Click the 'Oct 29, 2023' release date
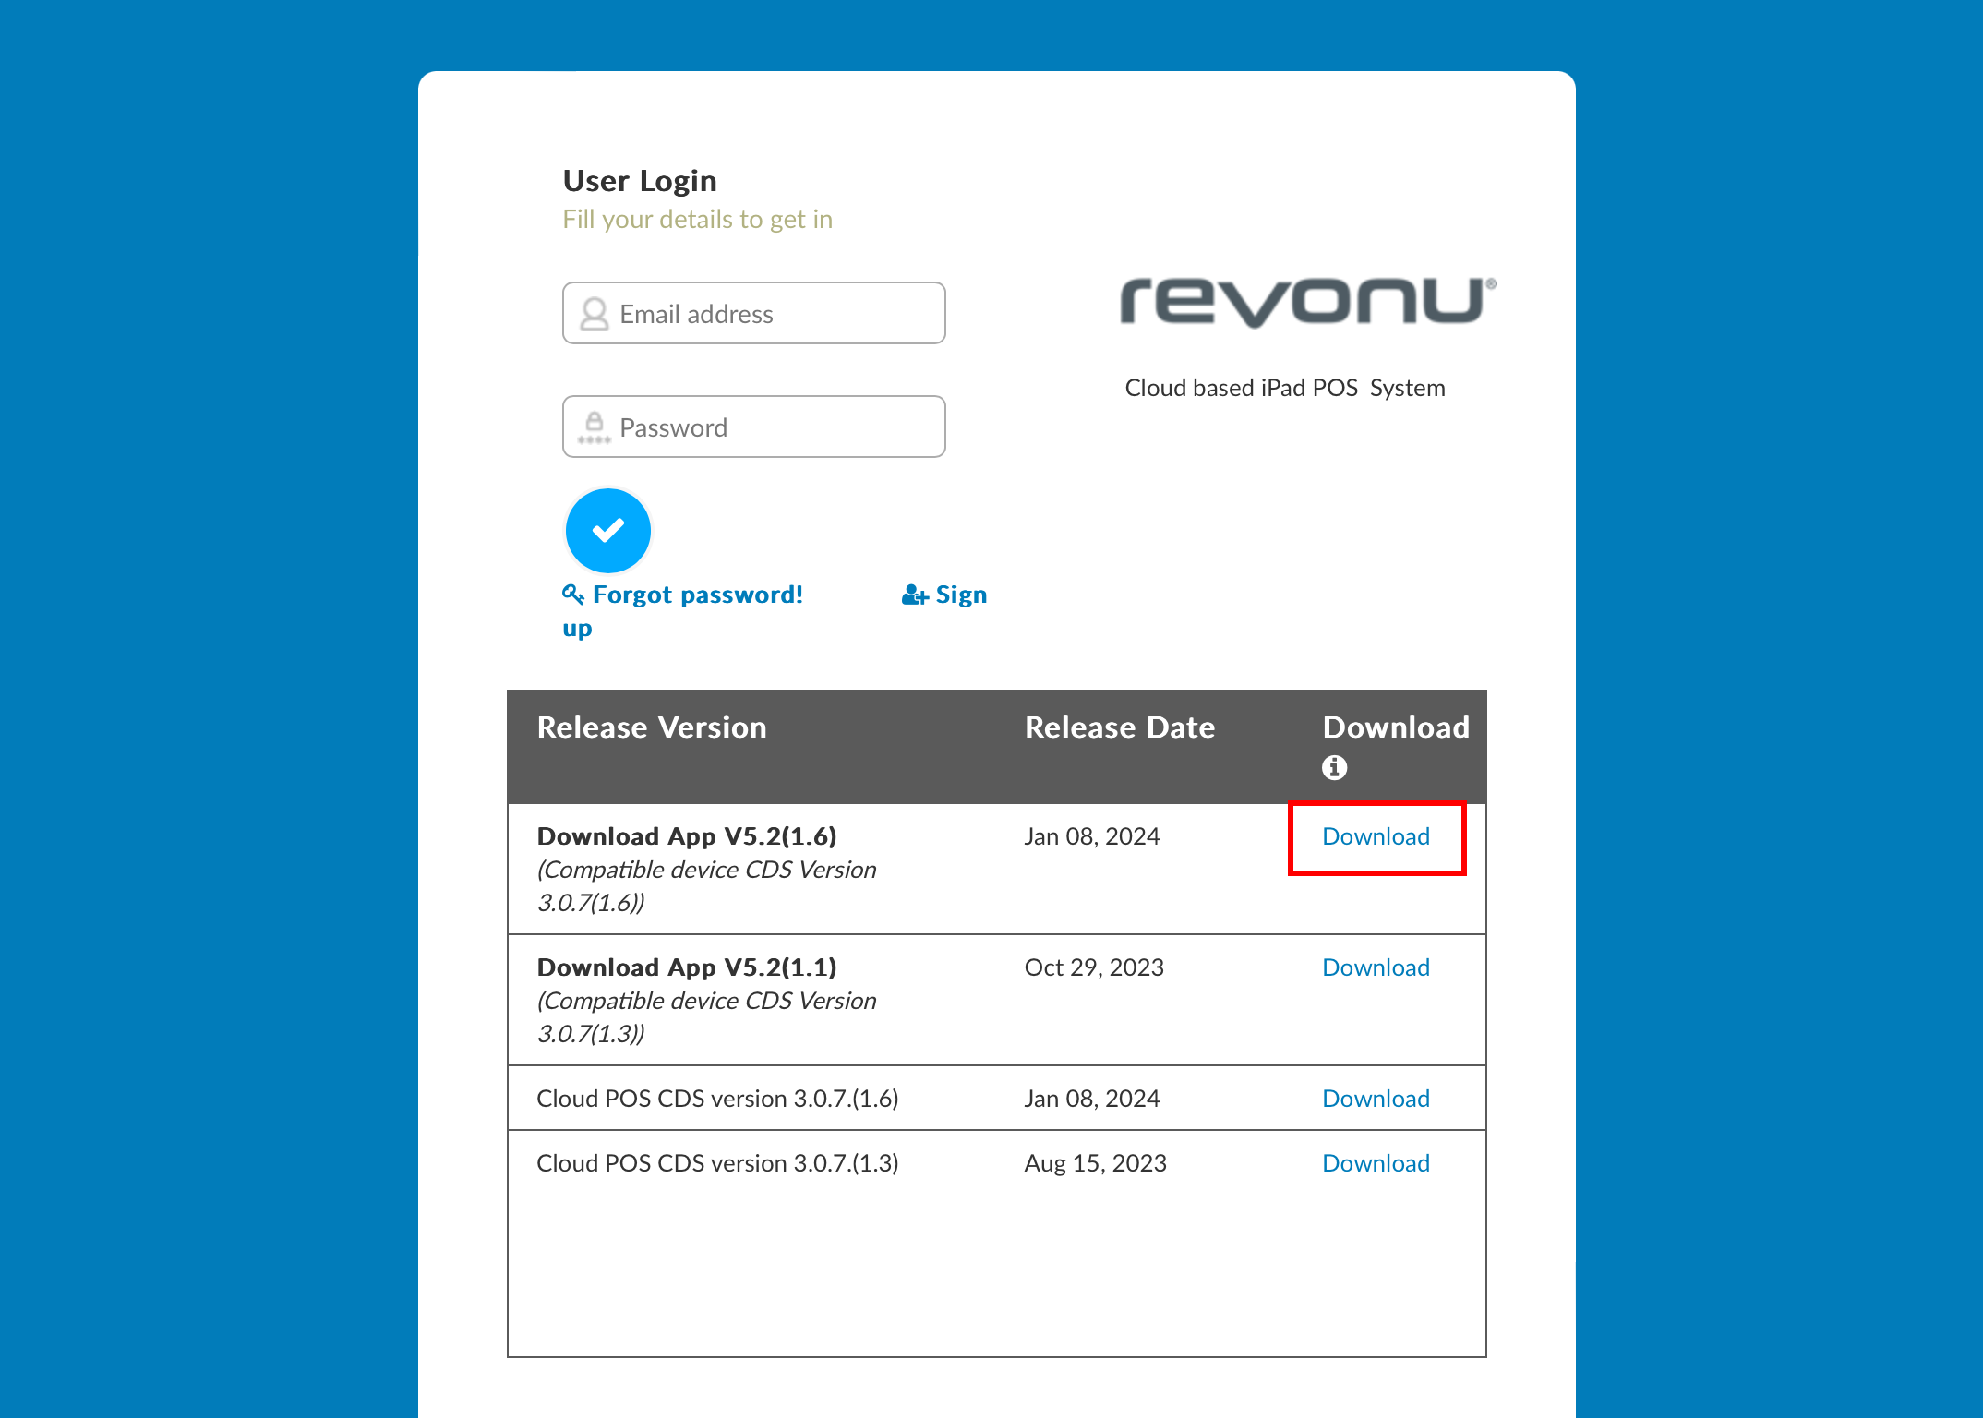This screenshot has width=1983, height=1418. 1094,967
